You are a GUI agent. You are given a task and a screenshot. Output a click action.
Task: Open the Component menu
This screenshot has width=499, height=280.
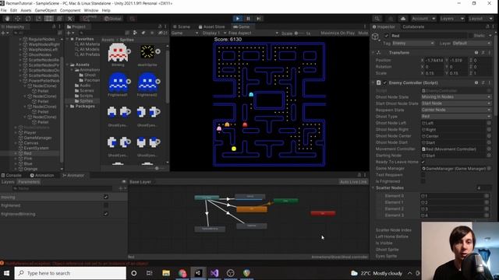(70, 10)
